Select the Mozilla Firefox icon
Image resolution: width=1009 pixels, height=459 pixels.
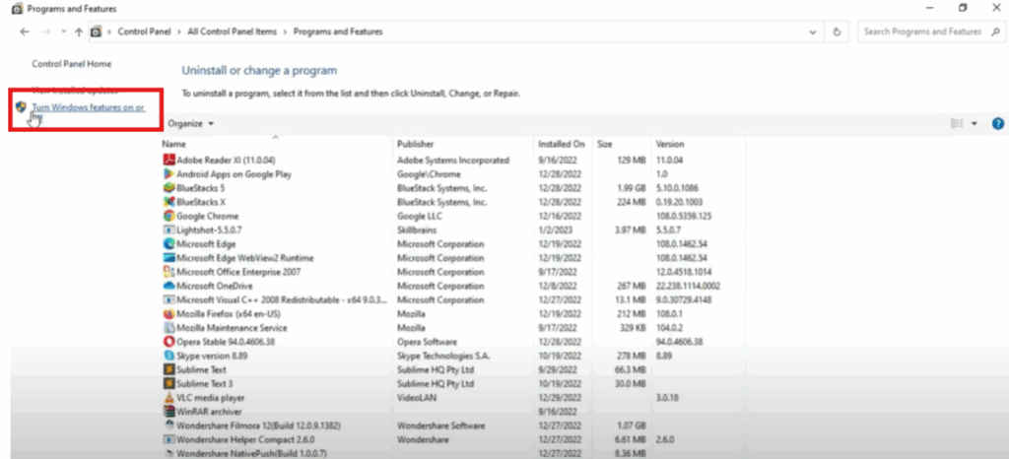(168, 314)
